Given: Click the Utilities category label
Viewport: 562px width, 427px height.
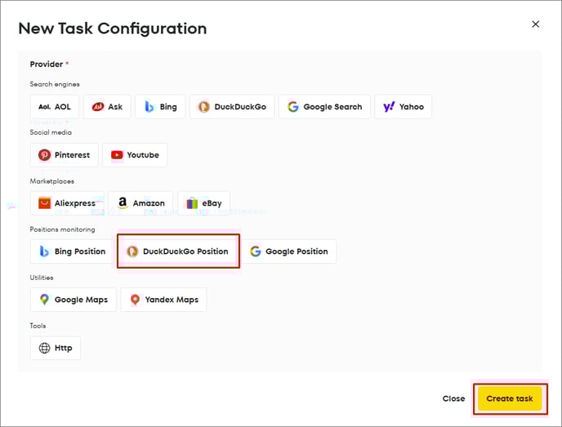Looking at the screenshot, I should click(42, 278).
